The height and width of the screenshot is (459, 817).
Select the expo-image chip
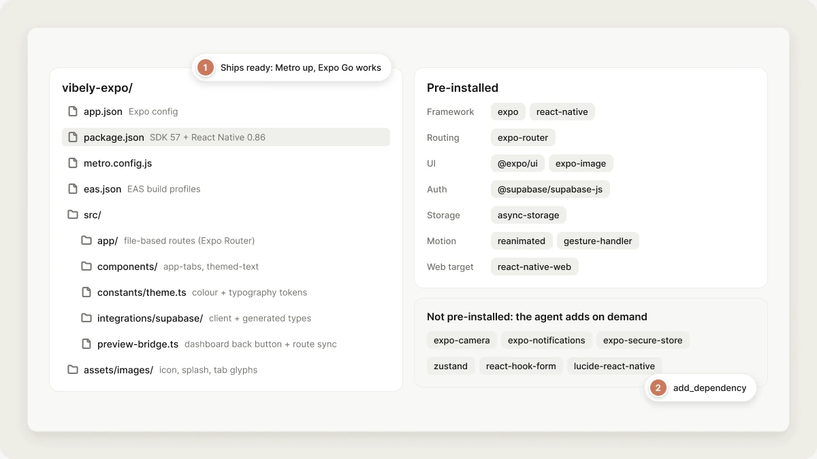(581, 163)
